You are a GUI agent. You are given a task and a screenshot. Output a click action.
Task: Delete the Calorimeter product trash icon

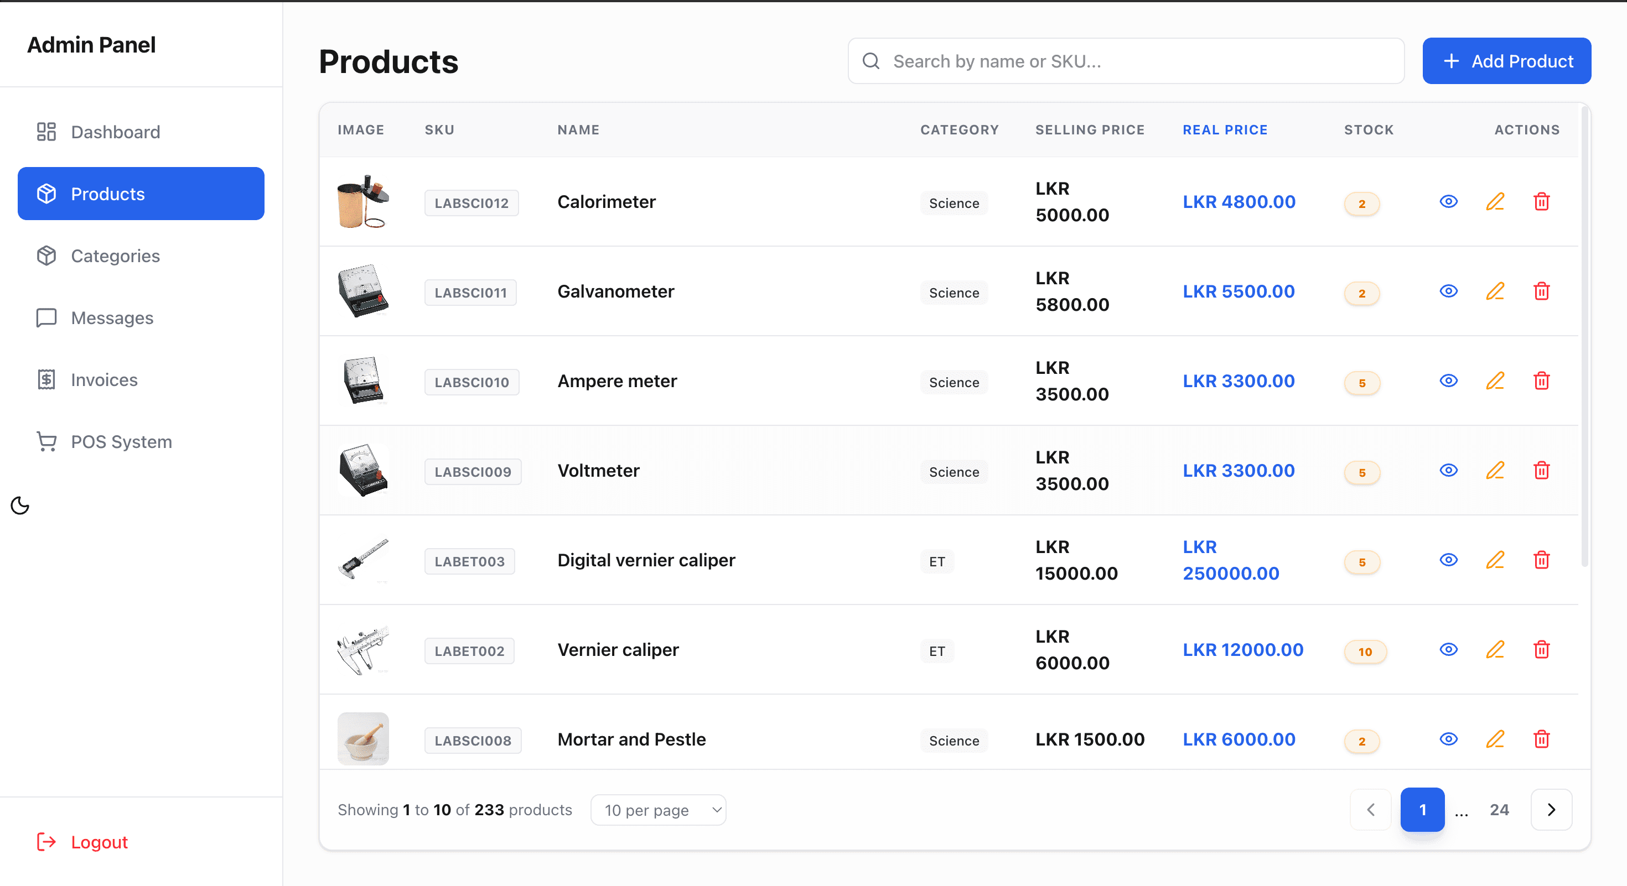click(1542, 201)
